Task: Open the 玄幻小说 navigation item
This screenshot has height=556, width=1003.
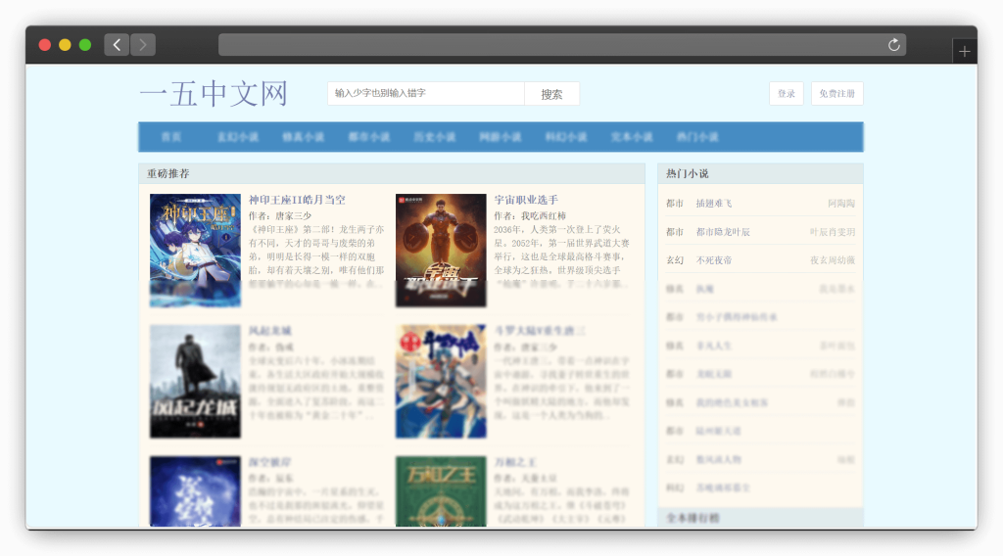Action: tap(237, 137)
